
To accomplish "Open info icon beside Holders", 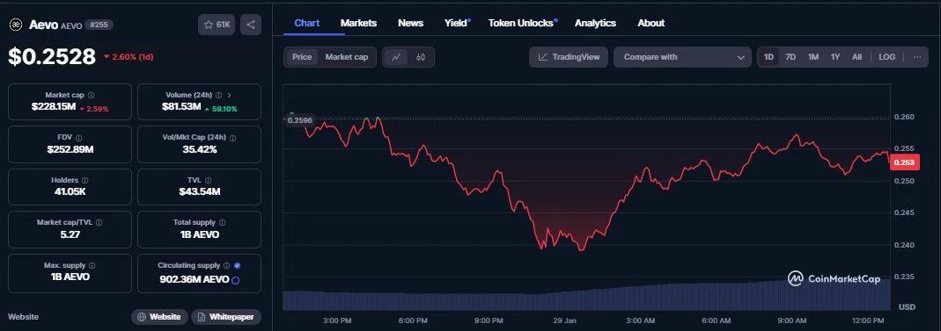I will click(85, 180).
